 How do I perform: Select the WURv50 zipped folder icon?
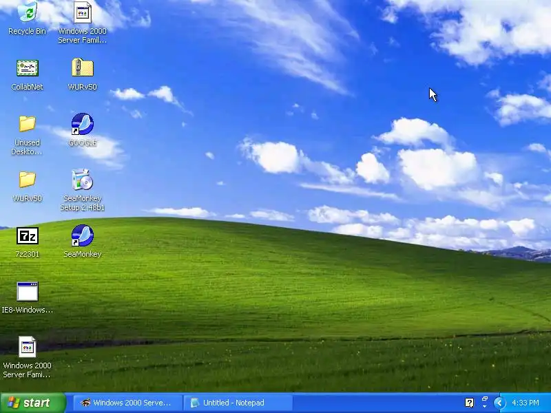(83, 67)
